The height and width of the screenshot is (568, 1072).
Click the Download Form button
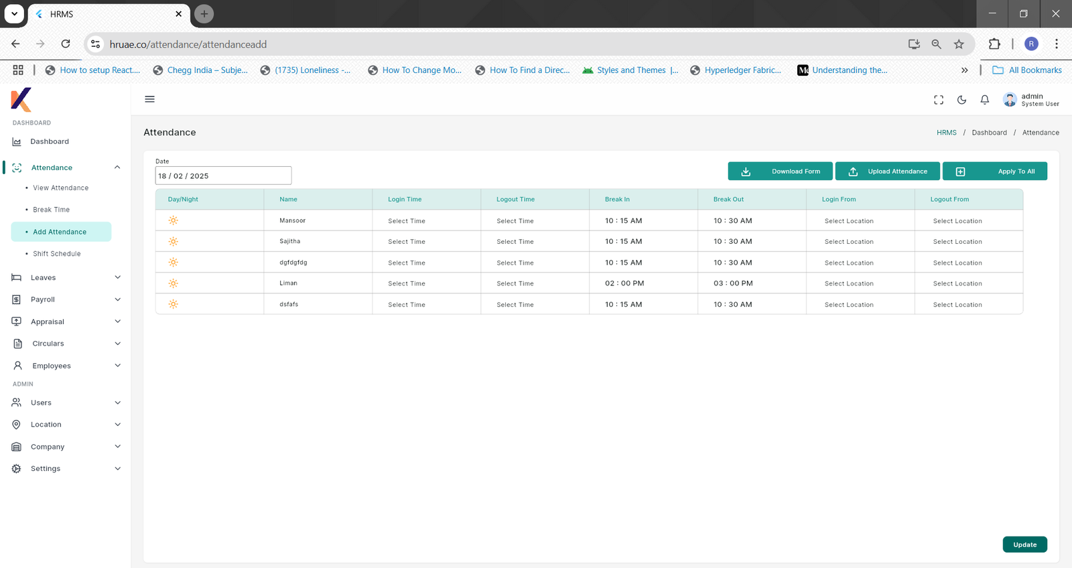tap(780, 171)
